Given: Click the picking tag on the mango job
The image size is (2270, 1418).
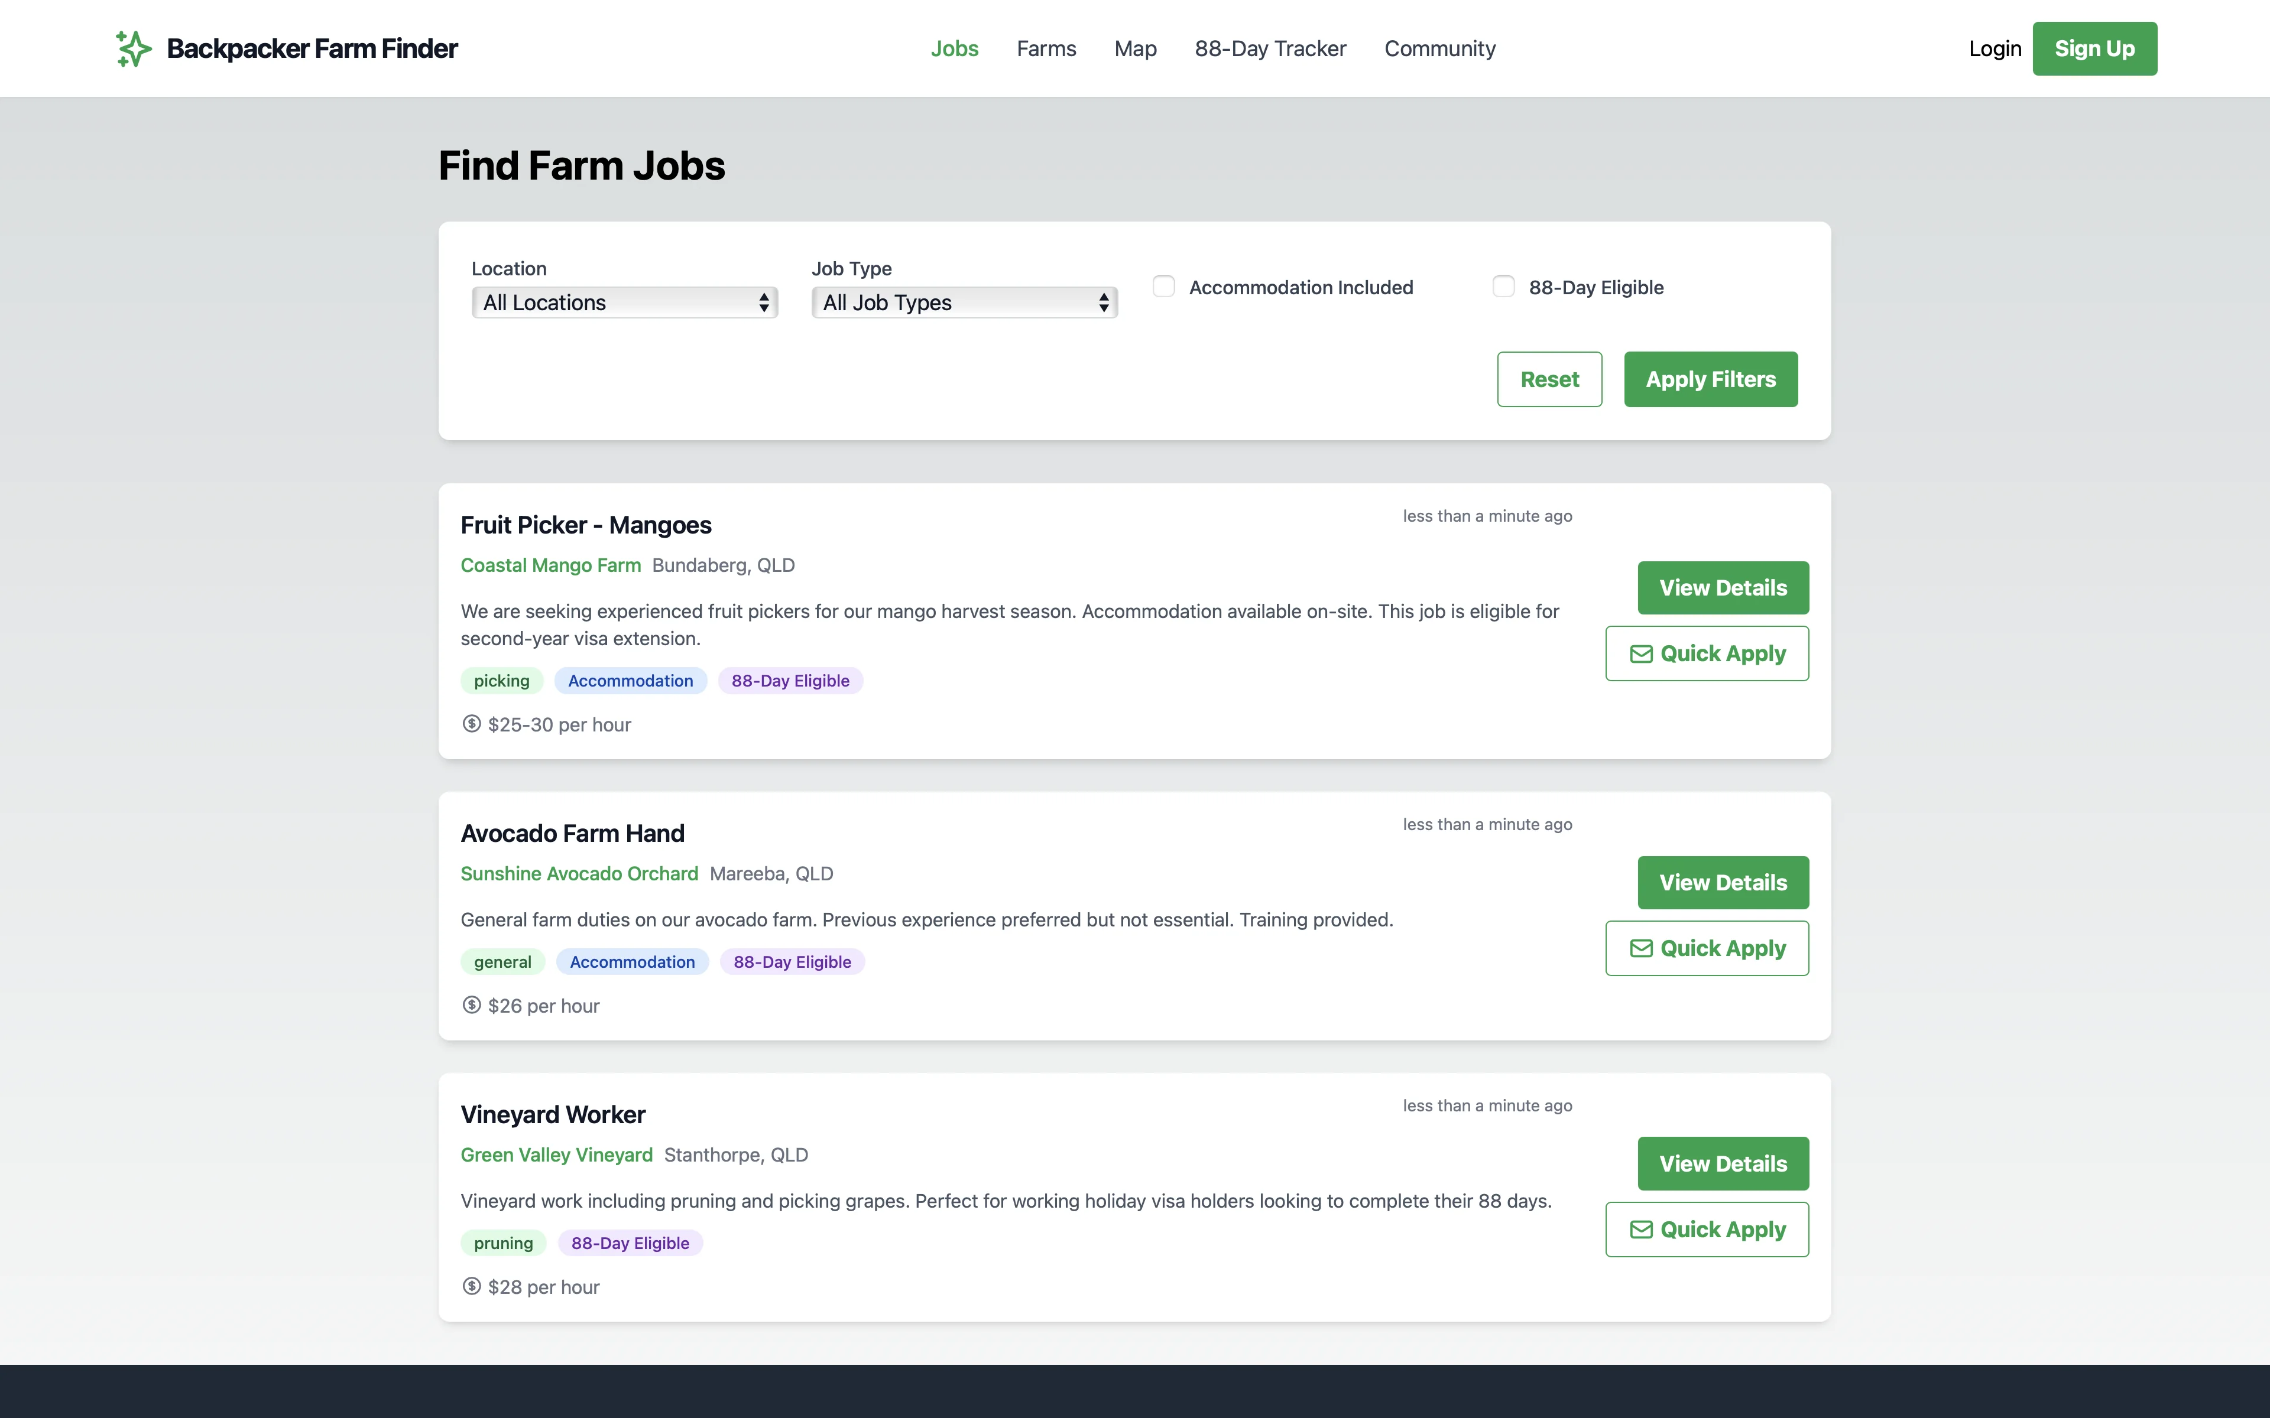Looking at the screenshot, I should pos(501,680).
